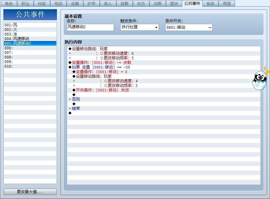Select empty common event slot 008:

pos(30,57)
